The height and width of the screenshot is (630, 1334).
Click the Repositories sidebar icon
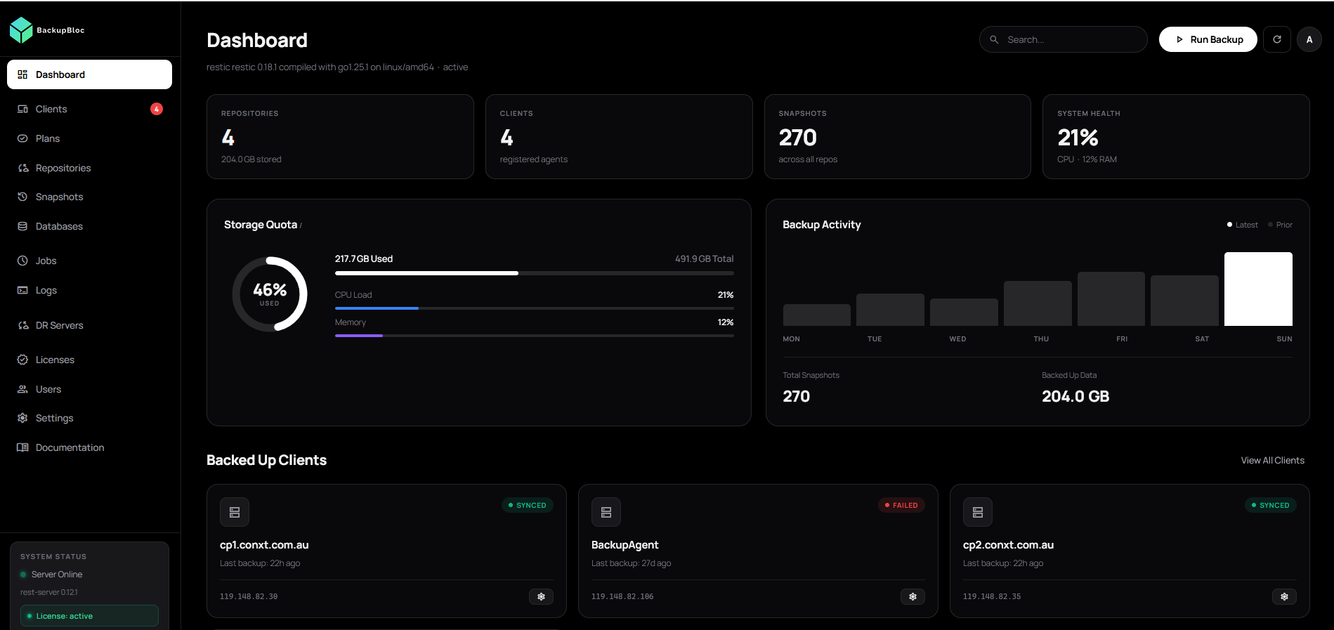coord(22,168)
